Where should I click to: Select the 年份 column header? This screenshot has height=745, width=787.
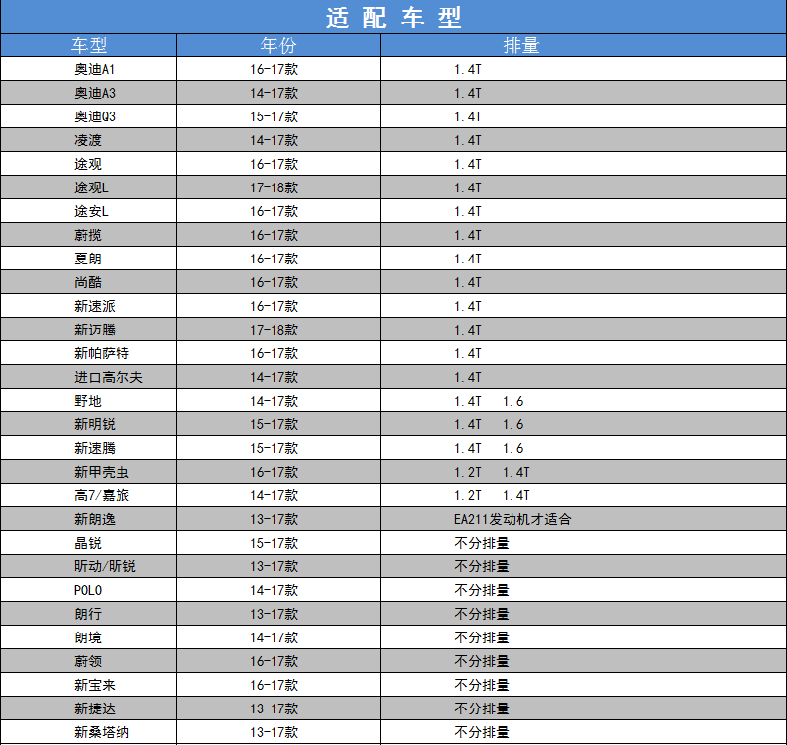pos(278,45)
